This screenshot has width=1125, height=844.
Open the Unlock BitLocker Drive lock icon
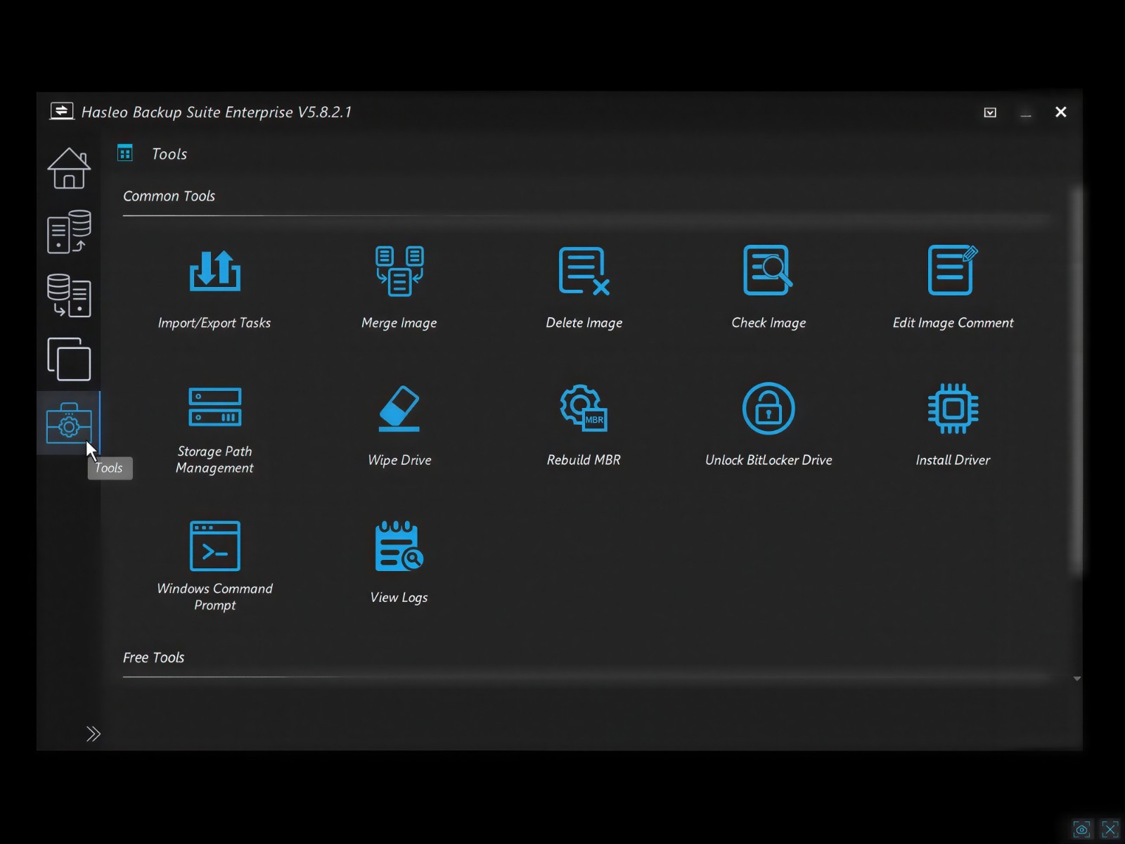click(x=769, y=408)
